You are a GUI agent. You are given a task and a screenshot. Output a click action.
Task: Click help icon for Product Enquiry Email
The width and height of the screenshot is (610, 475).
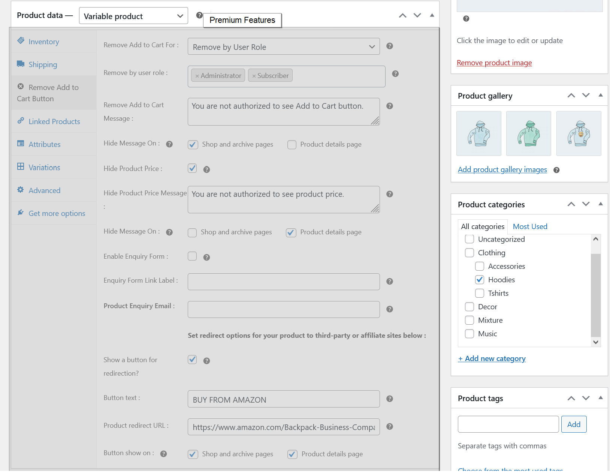pos(390,309)
